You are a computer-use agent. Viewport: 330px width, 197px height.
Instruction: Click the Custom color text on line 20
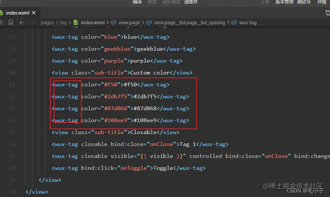tap(150, 73)
